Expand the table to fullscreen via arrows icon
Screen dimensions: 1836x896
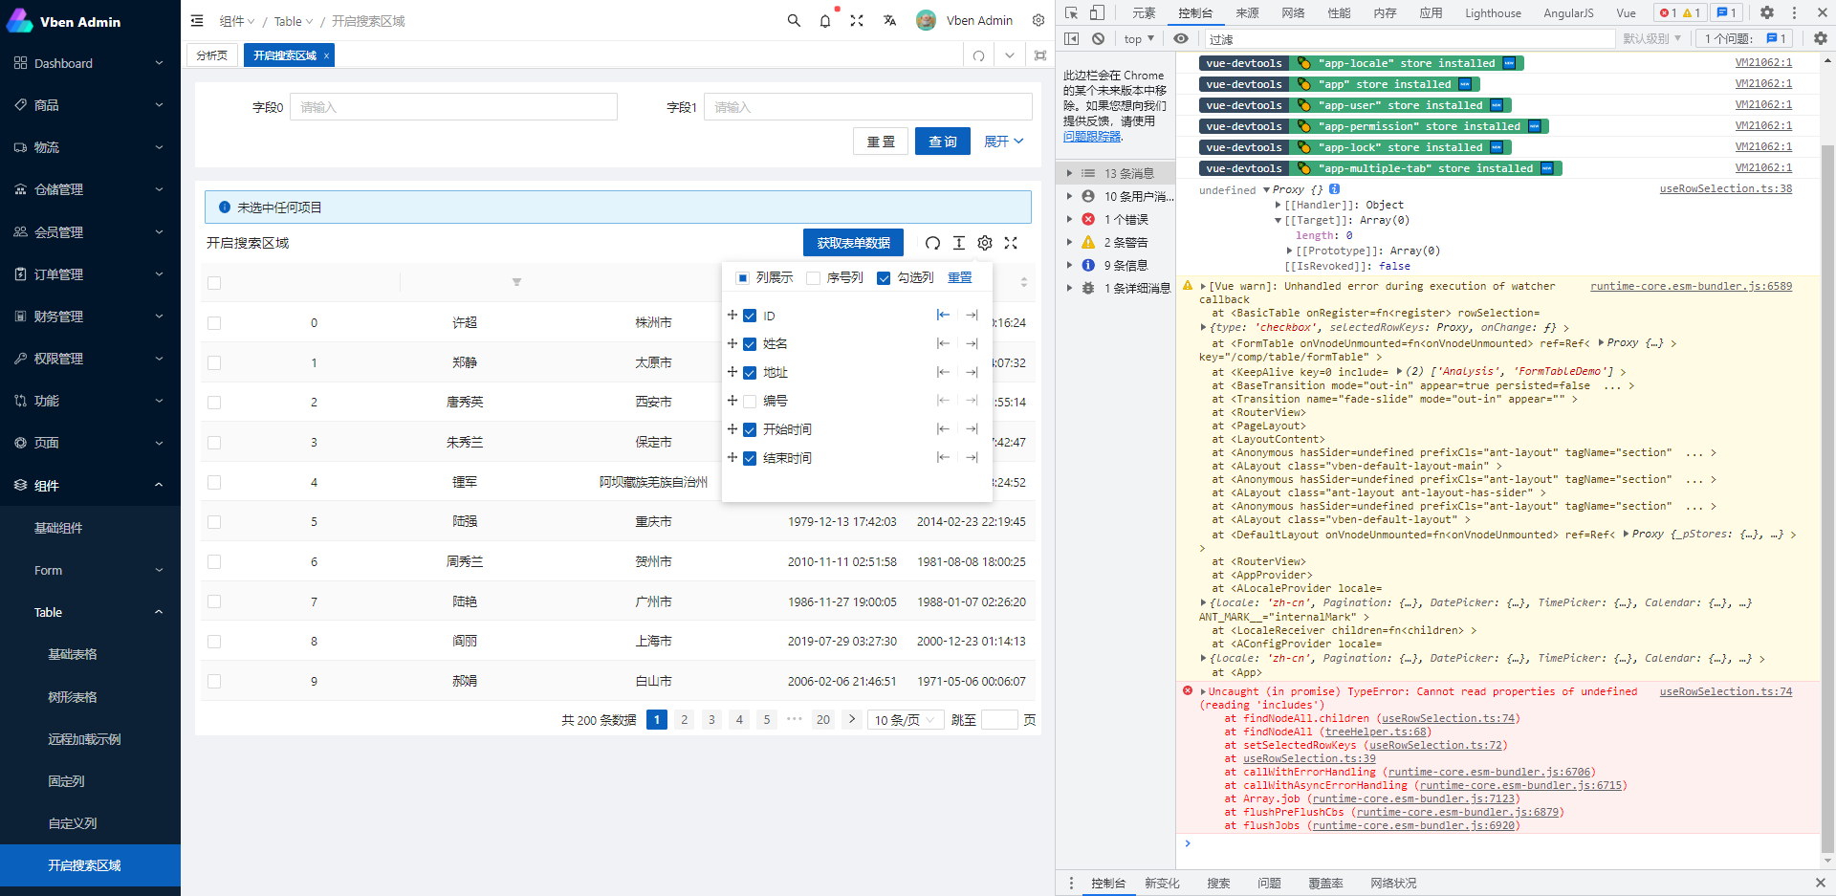1011,243
